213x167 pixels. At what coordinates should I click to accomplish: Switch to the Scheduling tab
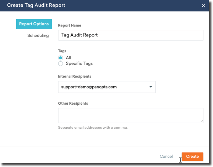point(38,35)
